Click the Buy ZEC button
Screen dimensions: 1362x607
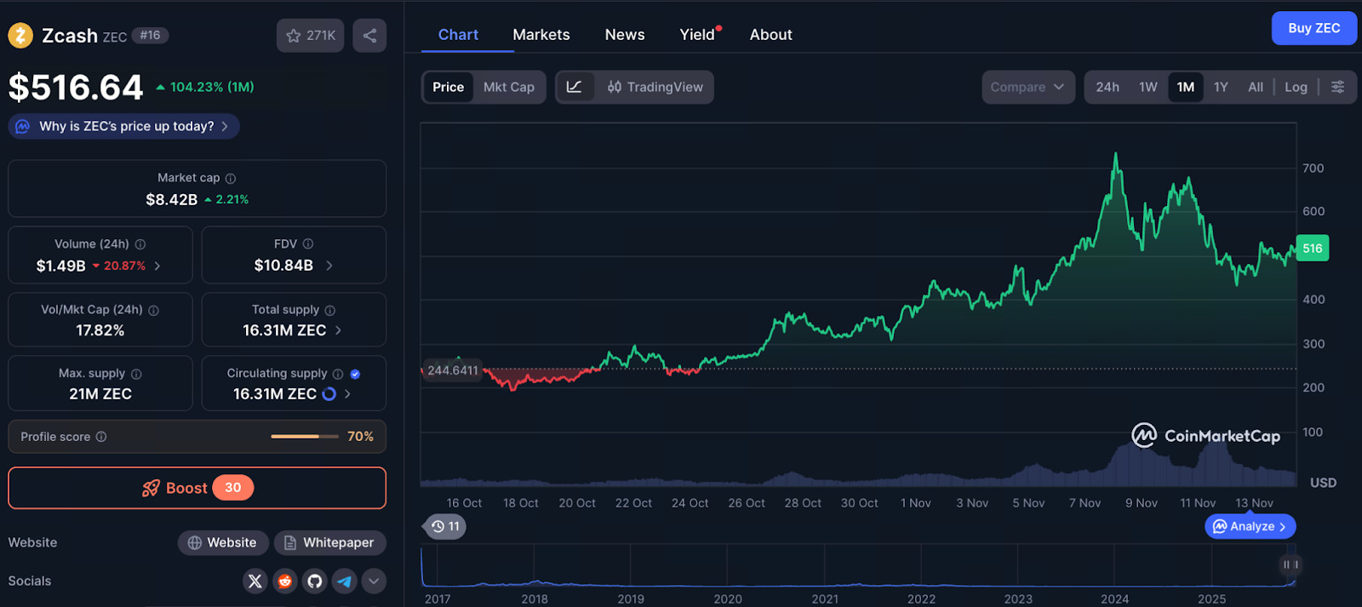(1313, 28)
